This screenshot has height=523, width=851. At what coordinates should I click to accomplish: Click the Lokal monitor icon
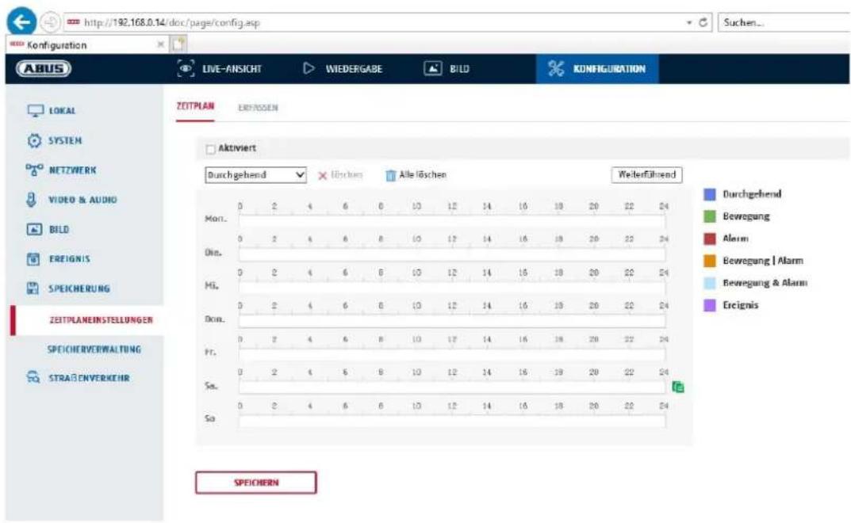click(x=35, y=111)
